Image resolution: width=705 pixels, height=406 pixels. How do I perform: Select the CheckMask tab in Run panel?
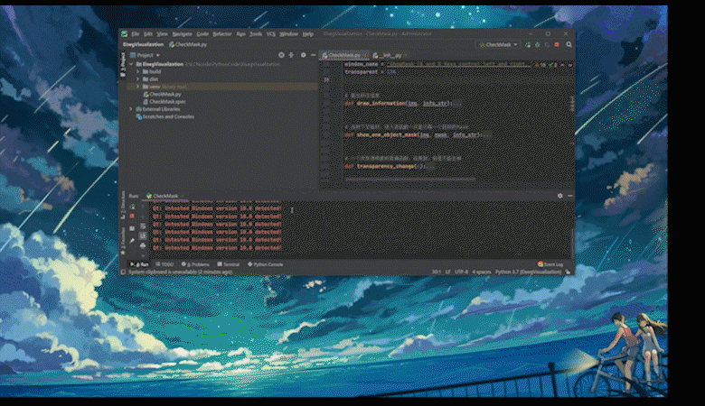pyautogui.click(x=165, y=196)
